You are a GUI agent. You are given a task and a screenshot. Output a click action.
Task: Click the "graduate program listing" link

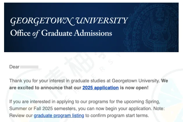point(59,116)
